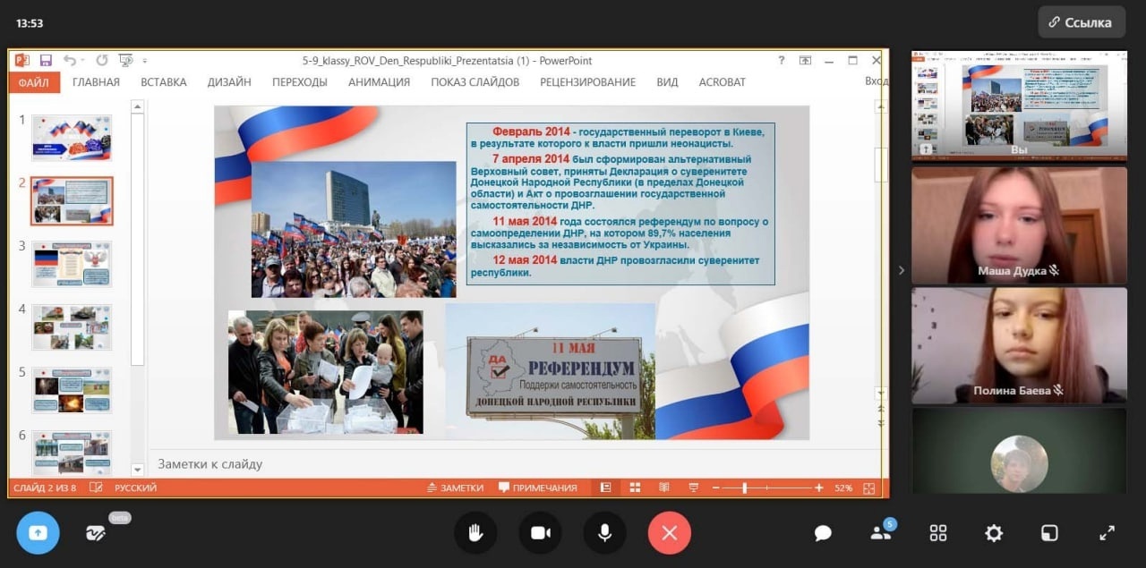This screenshot has width=1146, height=568.
Task: Open the ПОКАЗ СЛАЙДОВ tab
Action: pyautogui.click(x=475, y=82)
